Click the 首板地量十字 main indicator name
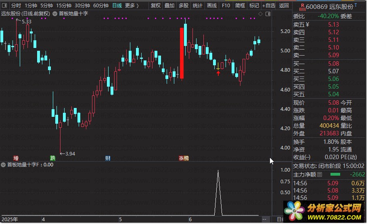 click(73, 14)
